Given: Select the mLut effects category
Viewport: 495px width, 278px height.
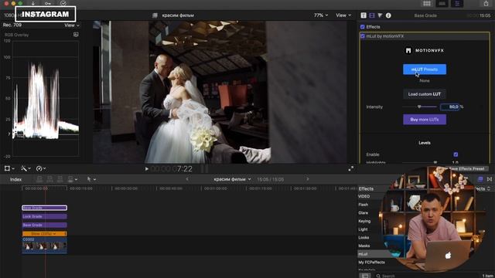Looking at the screenshot, I should click(363, 254).
